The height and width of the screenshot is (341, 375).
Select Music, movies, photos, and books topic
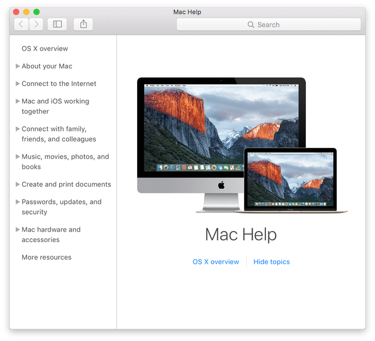[x=65, y=161]
